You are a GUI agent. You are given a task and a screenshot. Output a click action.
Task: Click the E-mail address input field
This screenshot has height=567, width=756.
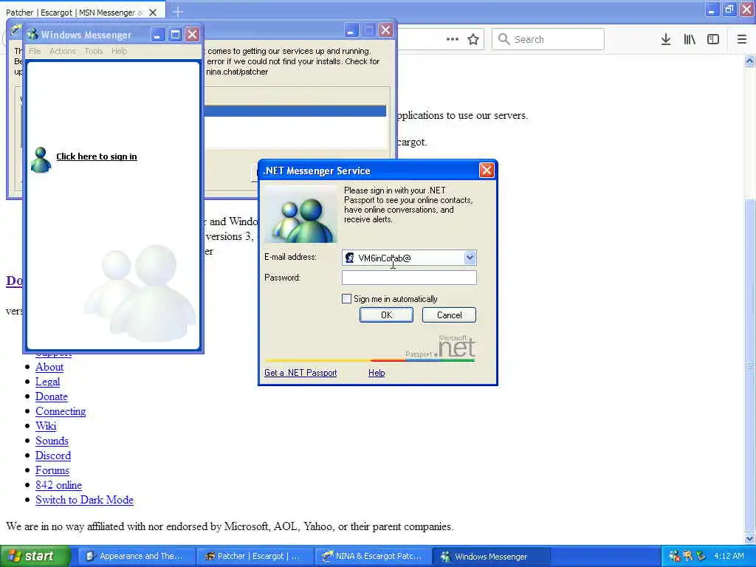click(409, 258)
